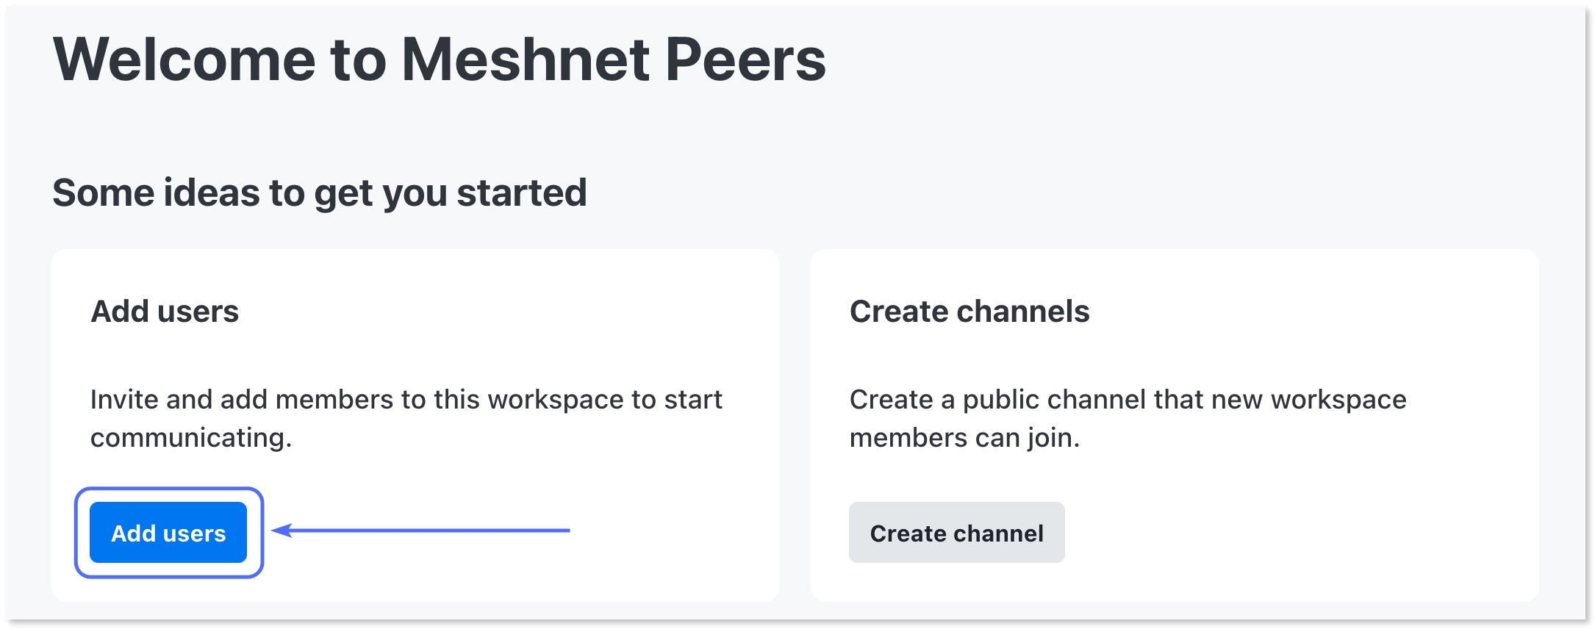The width and height of the screenshot is (1595, 629).
Task: Click the Add users card title
Action: coord(165,312)
